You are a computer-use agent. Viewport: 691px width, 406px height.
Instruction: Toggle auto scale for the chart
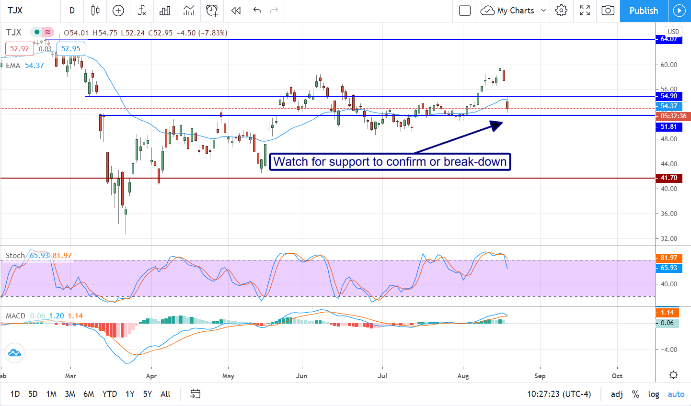[676, 394]
